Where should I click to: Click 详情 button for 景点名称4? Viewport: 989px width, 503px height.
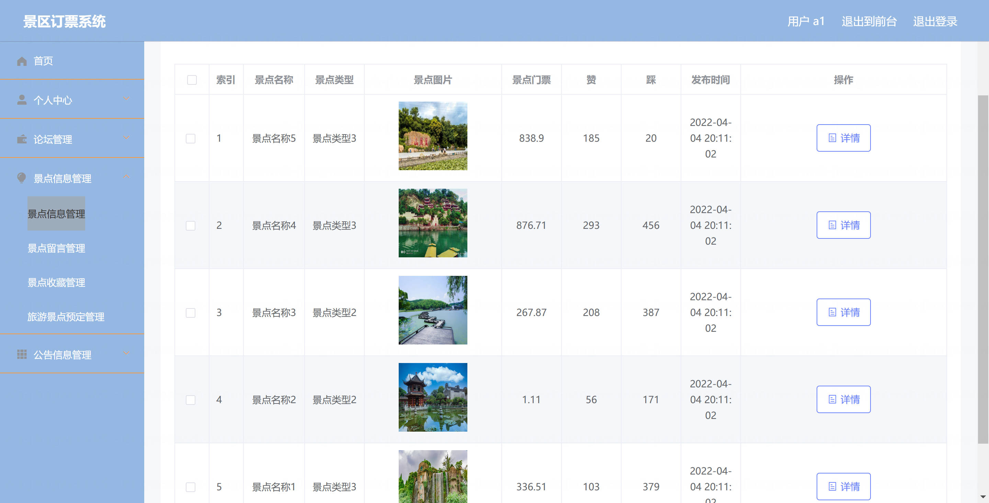click(843, 225)
